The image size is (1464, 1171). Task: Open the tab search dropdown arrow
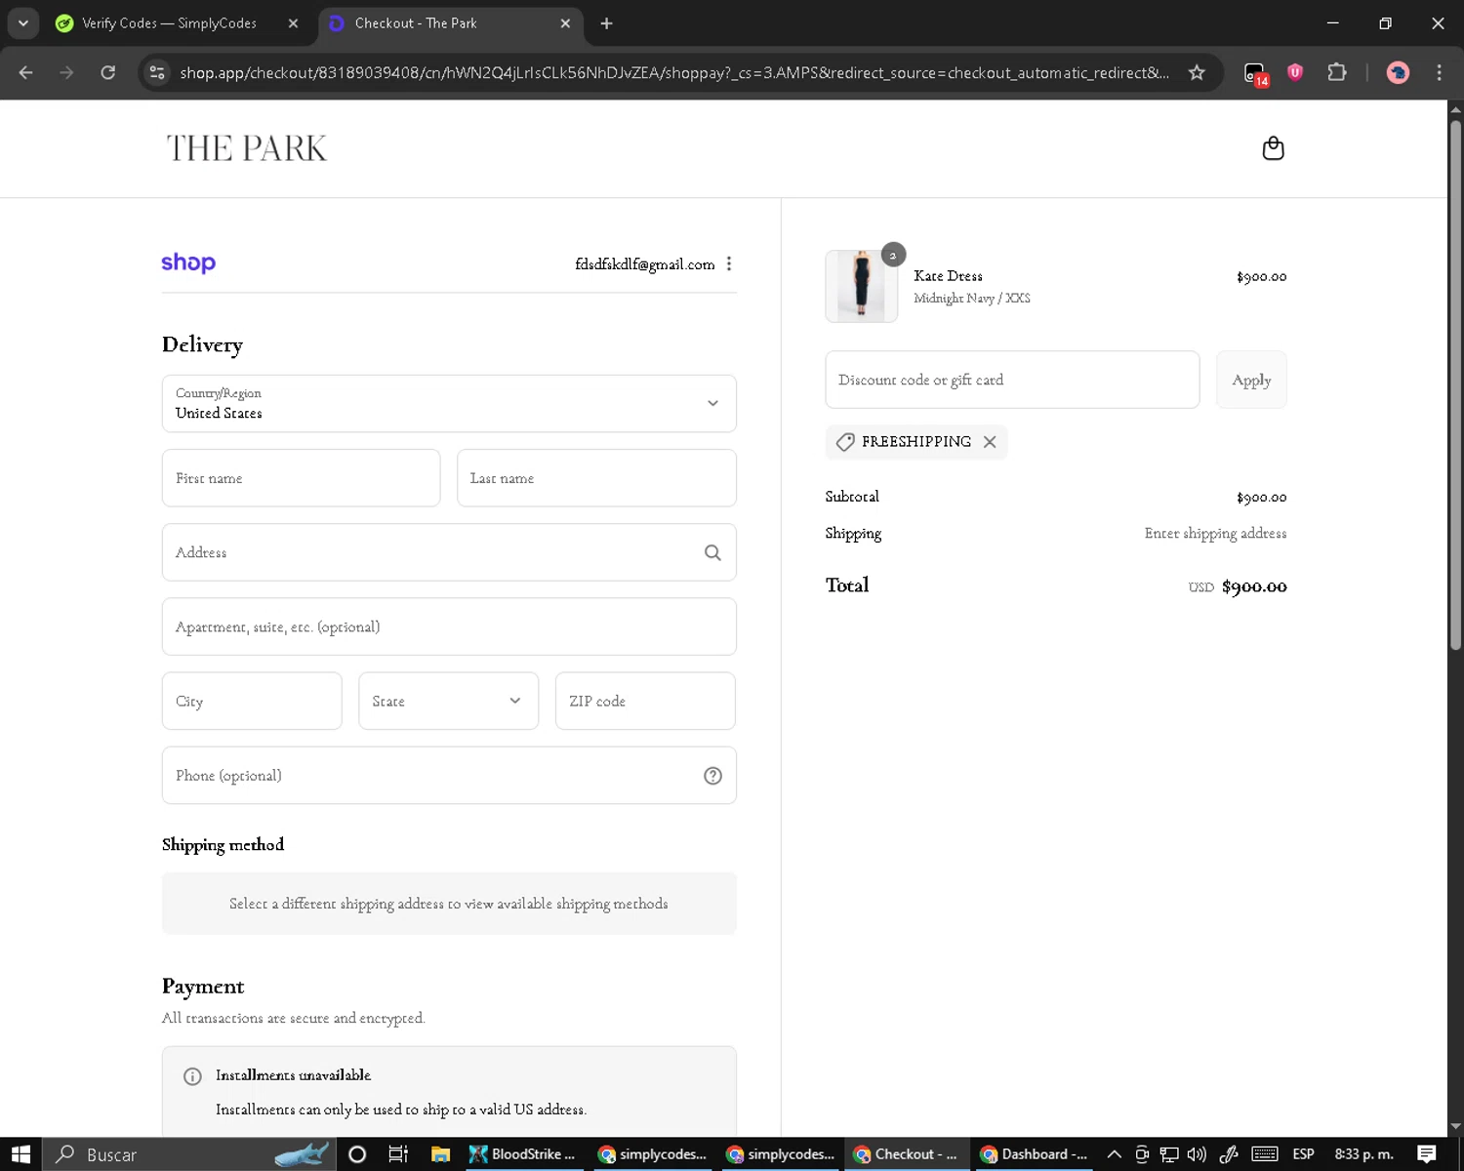(22, 23)
